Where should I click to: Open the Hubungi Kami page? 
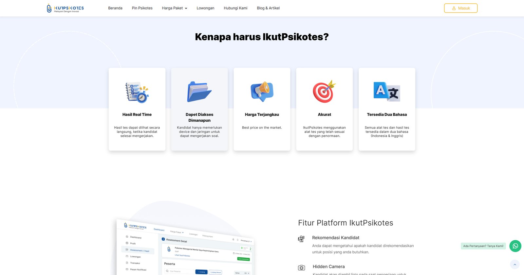(x=235, y=8)
